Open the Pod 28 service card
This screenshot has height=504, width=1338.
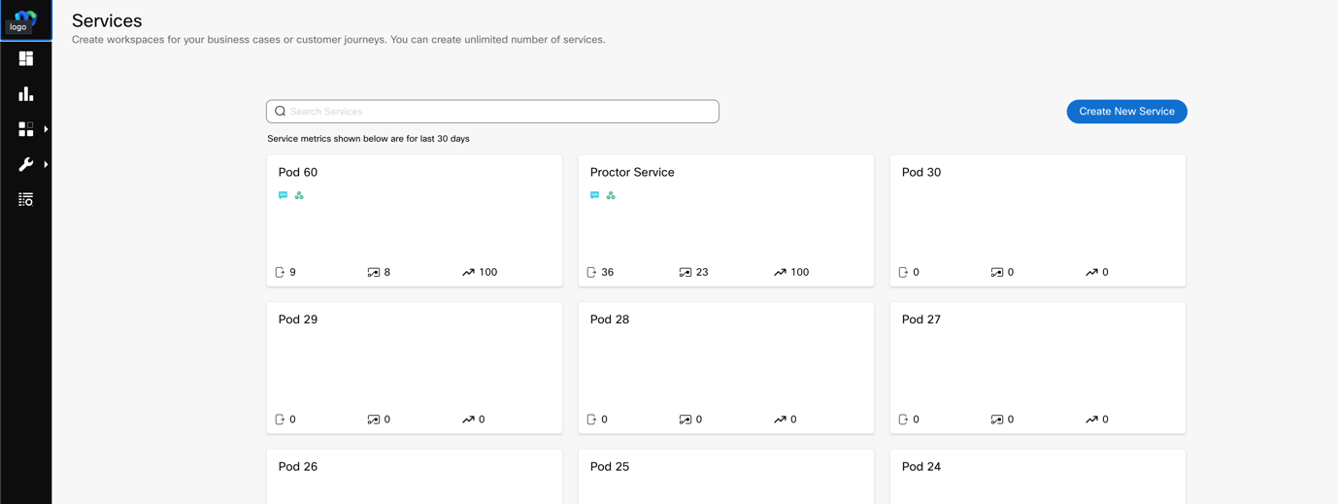tap(725, 367)
